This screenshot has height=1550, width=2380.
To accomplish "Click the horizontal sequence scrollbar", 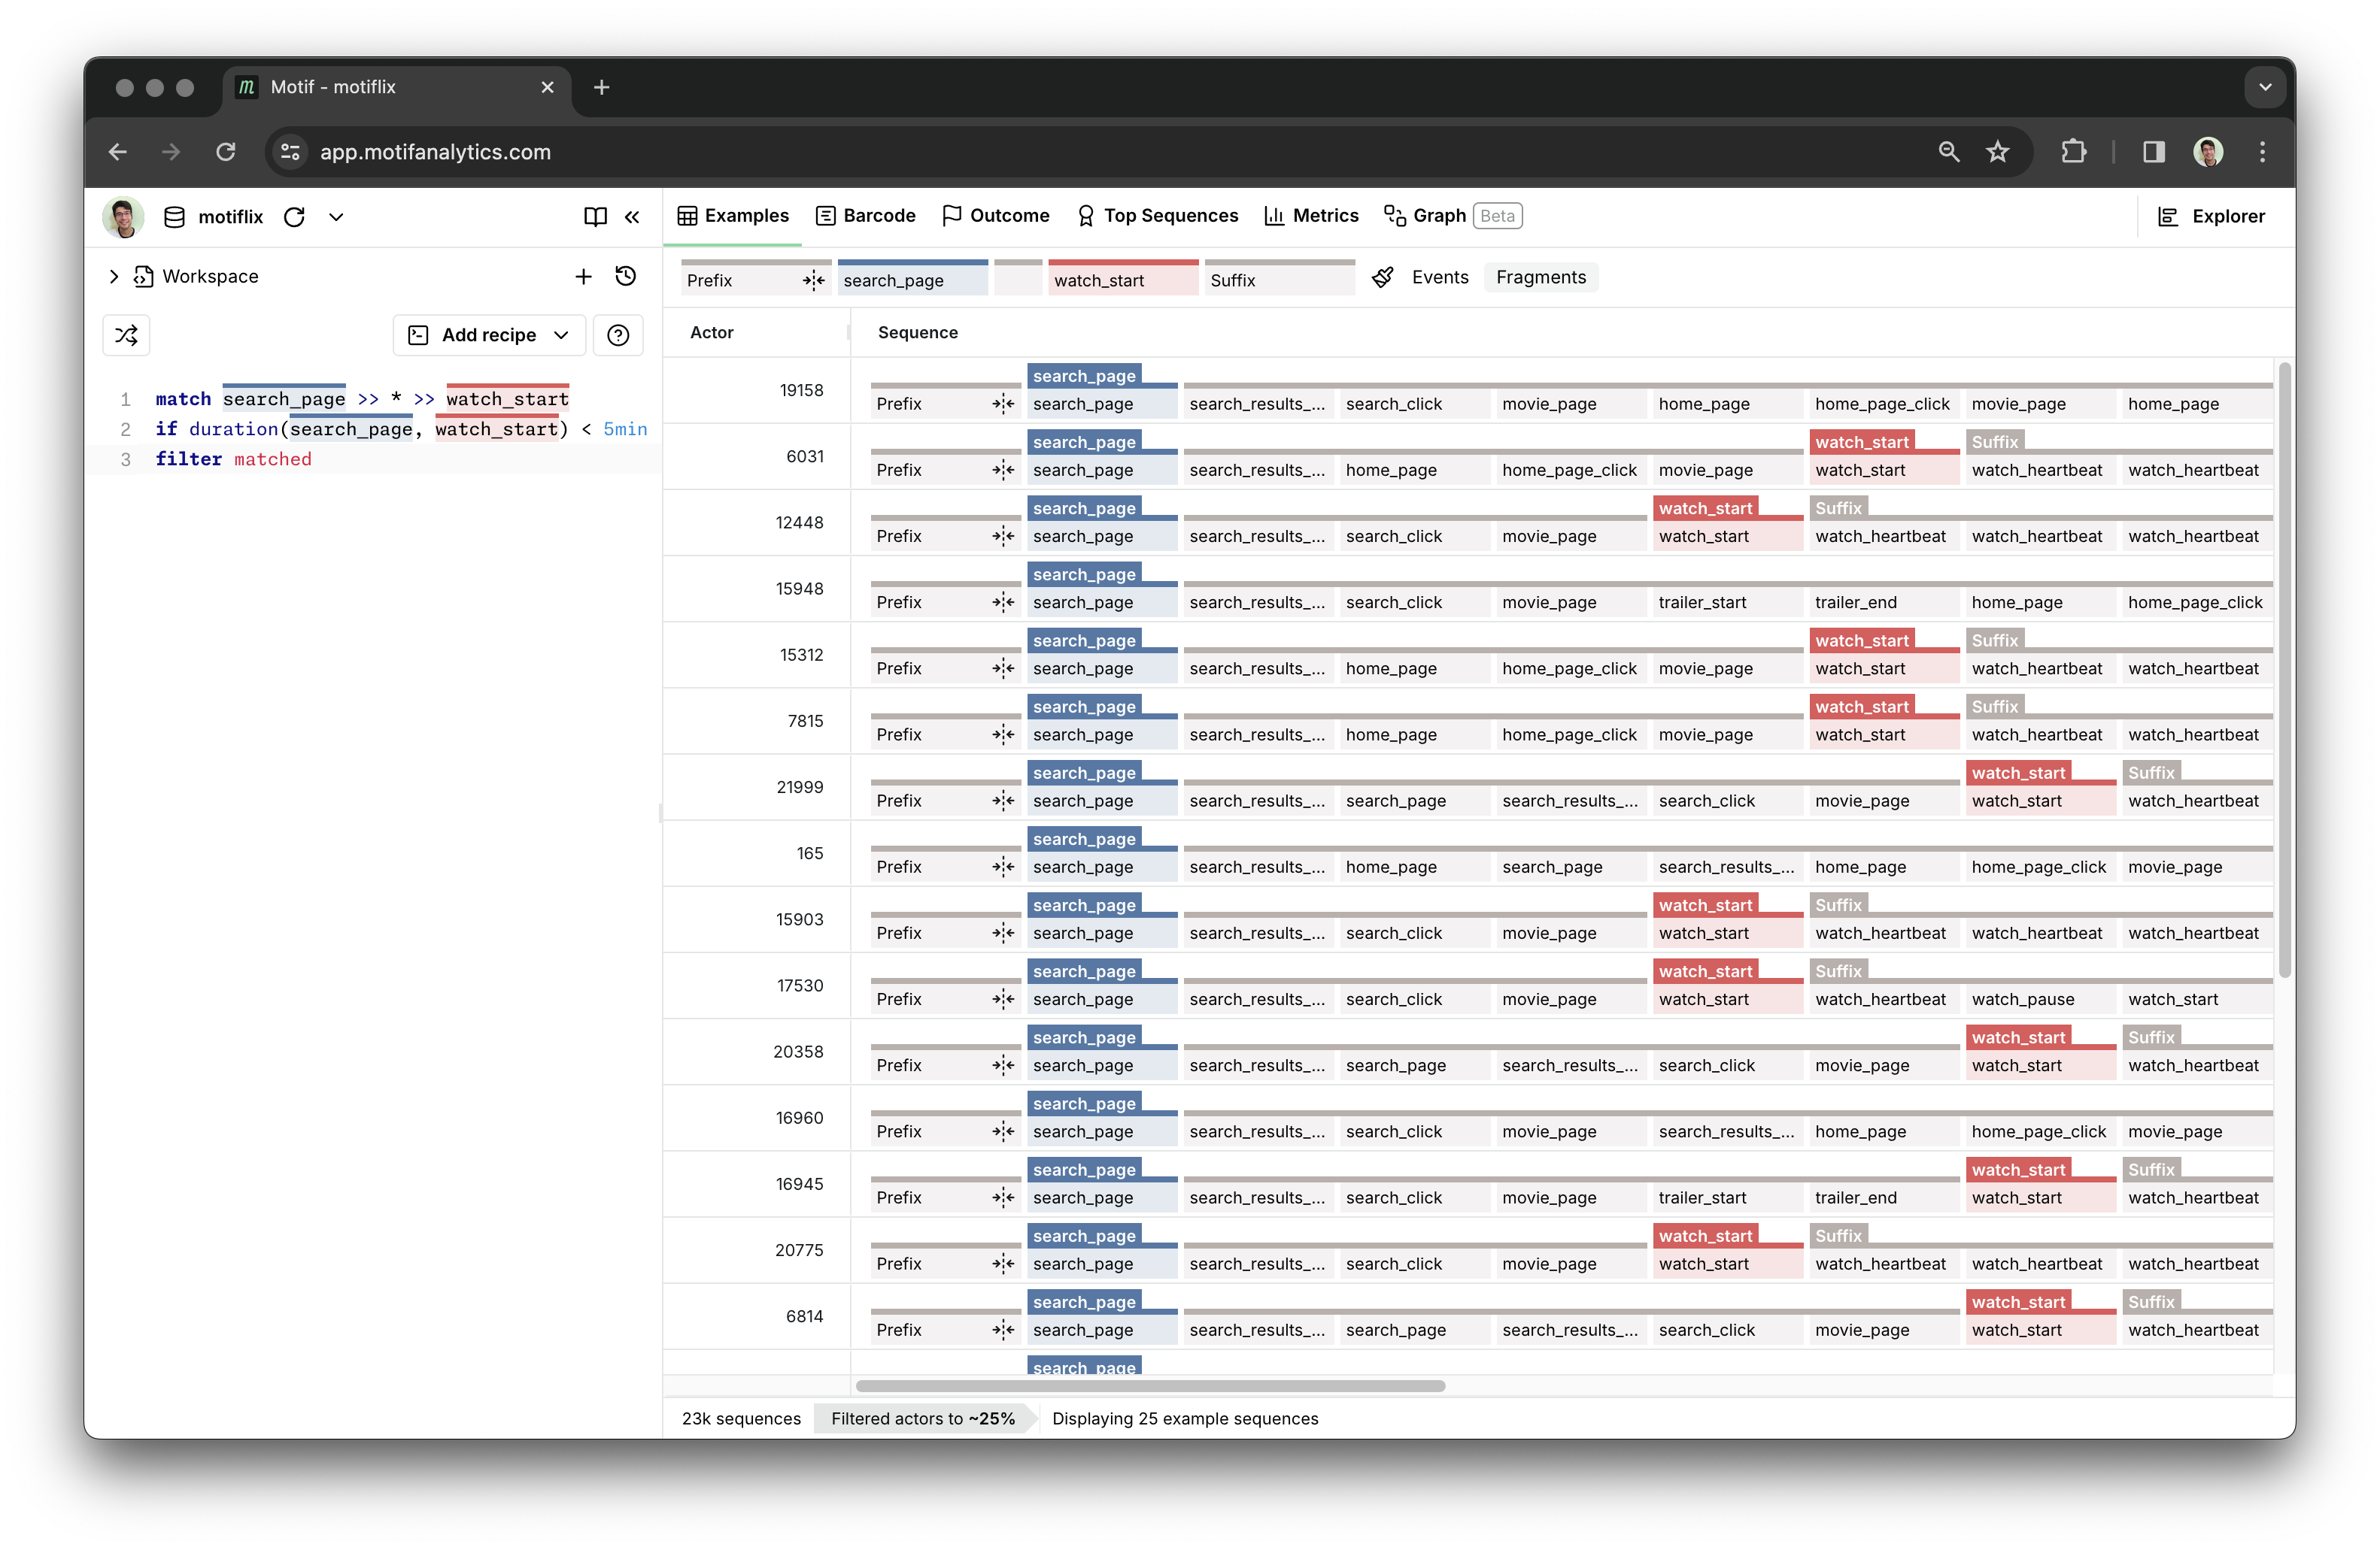I will coord(1150,1386).
